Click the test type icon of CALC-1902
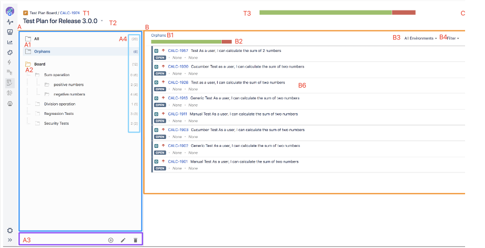The width and height of the screenshot is (485, 248). pyautogui.click(x=156, y=146)
